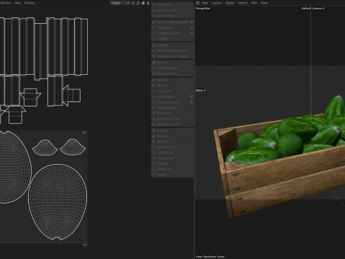Apply Boundary to Circle
This screenshot has height=259, width=345.
point(172,119)
